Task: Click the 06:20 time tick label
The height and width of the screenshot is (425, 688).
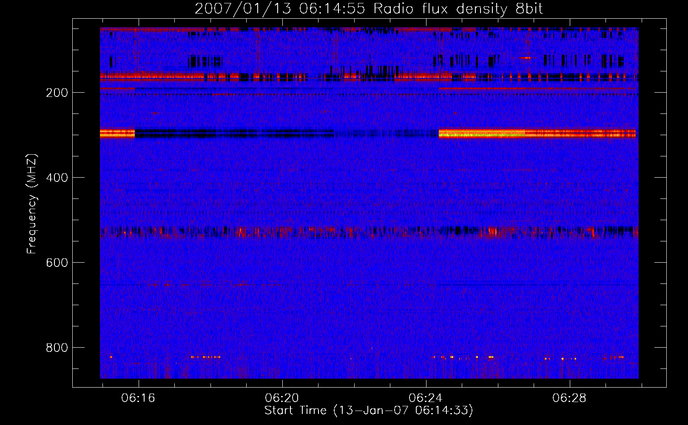Action: (282, 398)
